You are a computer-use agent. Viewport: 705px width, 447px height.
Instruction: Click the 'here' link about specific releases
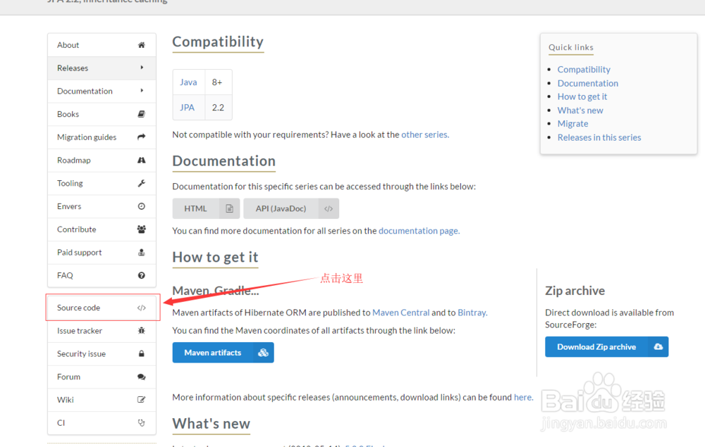click(x=523, y=397)
